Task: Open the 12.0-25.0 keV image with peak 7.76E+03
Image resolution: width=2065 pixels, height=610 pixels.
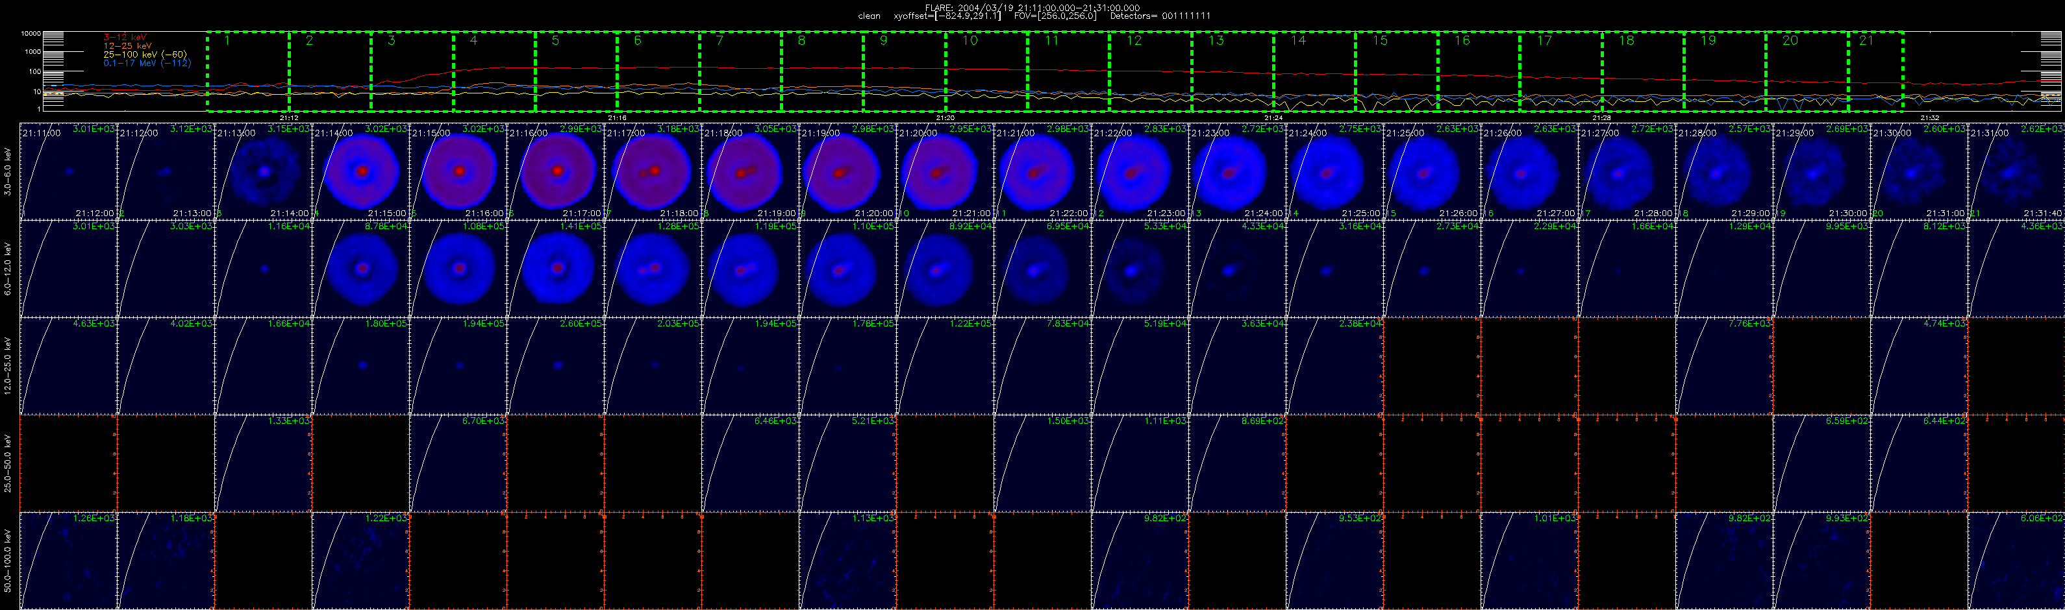Action: tap(1724, 366)
